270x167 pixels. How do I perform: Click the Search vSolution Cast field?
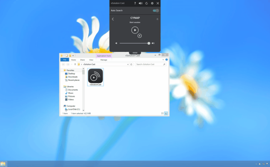(151, 64)
